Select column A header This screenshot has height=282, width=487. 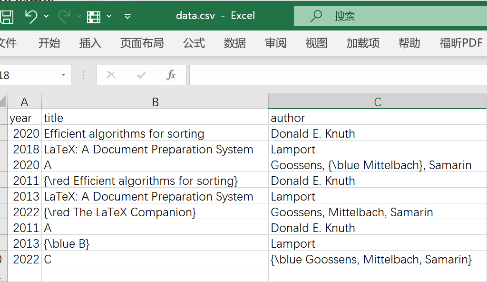pos(25,102)
